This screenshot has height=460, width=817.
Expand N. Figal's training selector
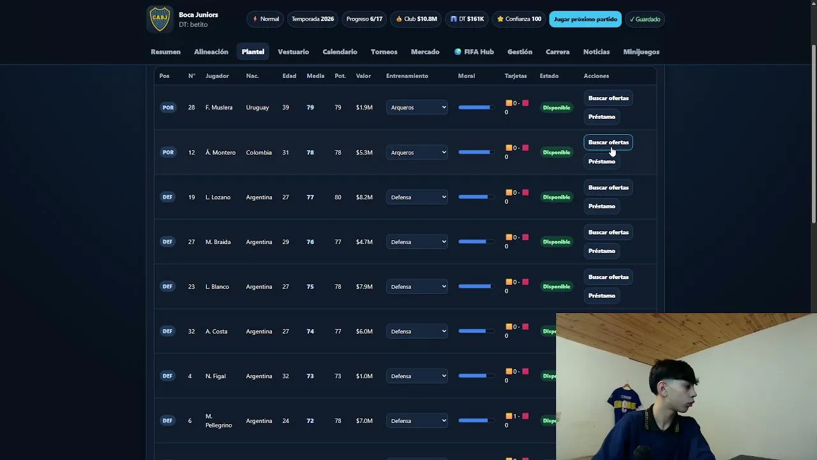coord(417,376)
